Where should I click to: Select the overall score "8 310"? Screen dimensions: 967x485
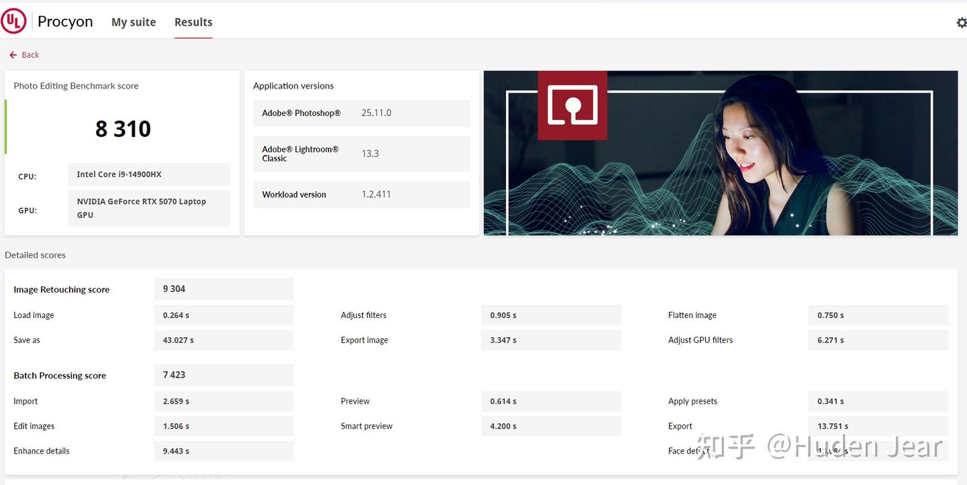pyautogui.click(x=123, y=129)
